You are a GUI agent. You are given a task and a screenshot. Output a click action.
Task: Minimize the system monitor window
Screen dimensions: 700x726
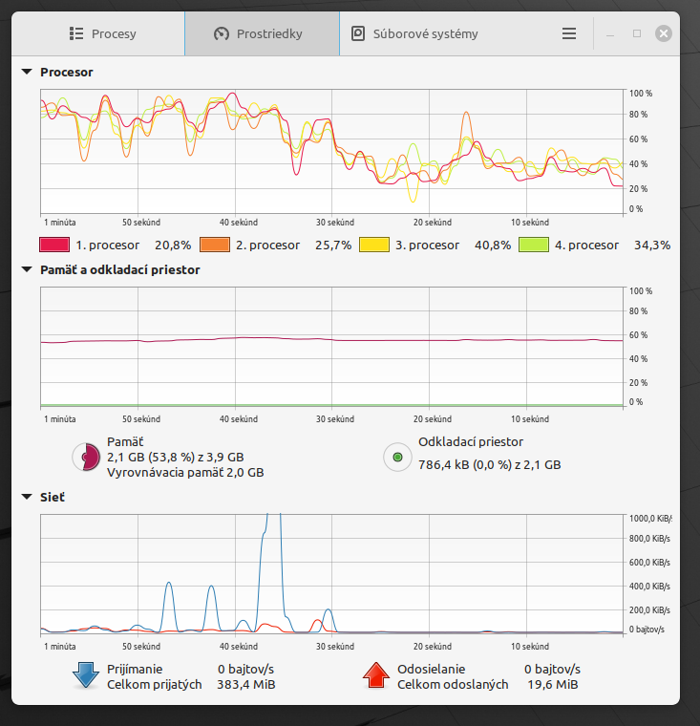coord(611,33)
